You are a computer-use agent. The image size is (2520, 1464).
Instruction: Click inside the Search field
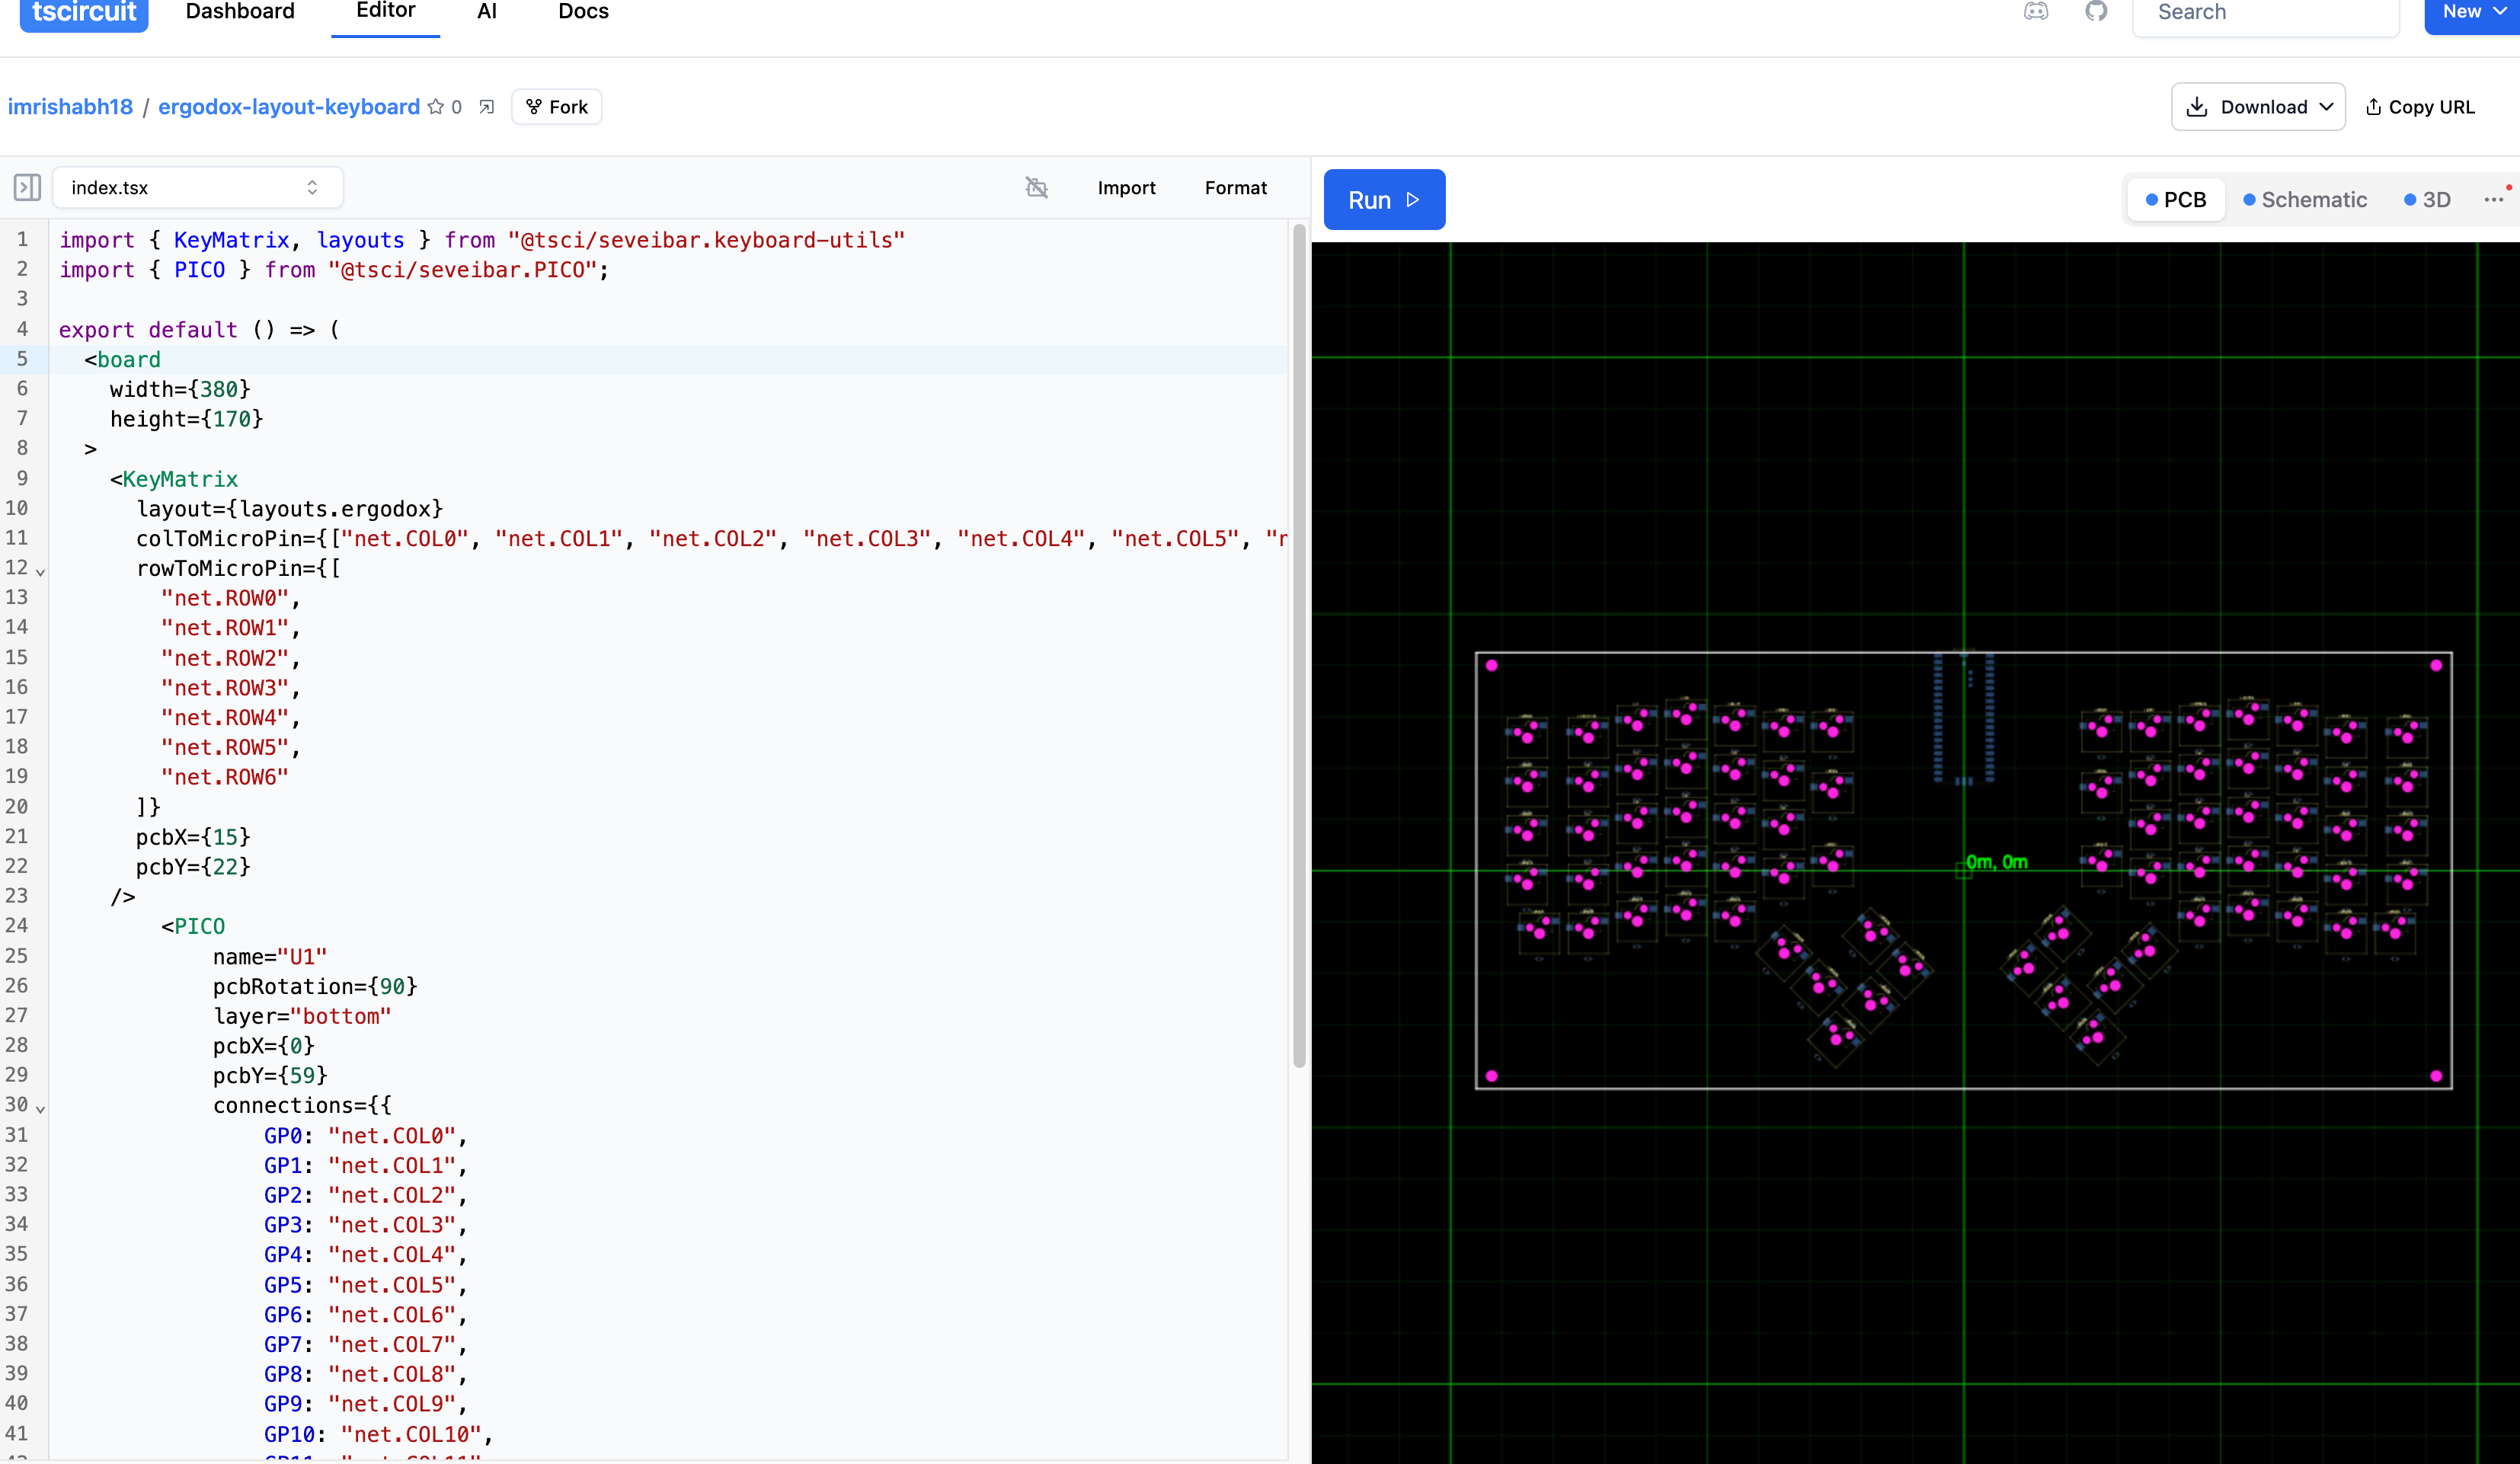pos(2265,12)
